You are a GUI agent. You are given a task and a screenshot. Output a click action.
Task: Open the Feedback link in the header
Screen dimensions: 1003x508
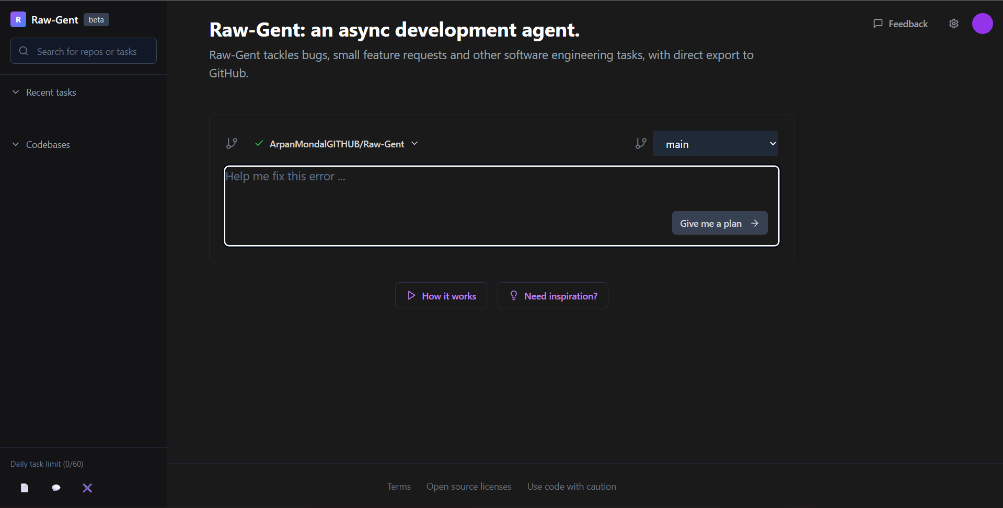(900, 24)
